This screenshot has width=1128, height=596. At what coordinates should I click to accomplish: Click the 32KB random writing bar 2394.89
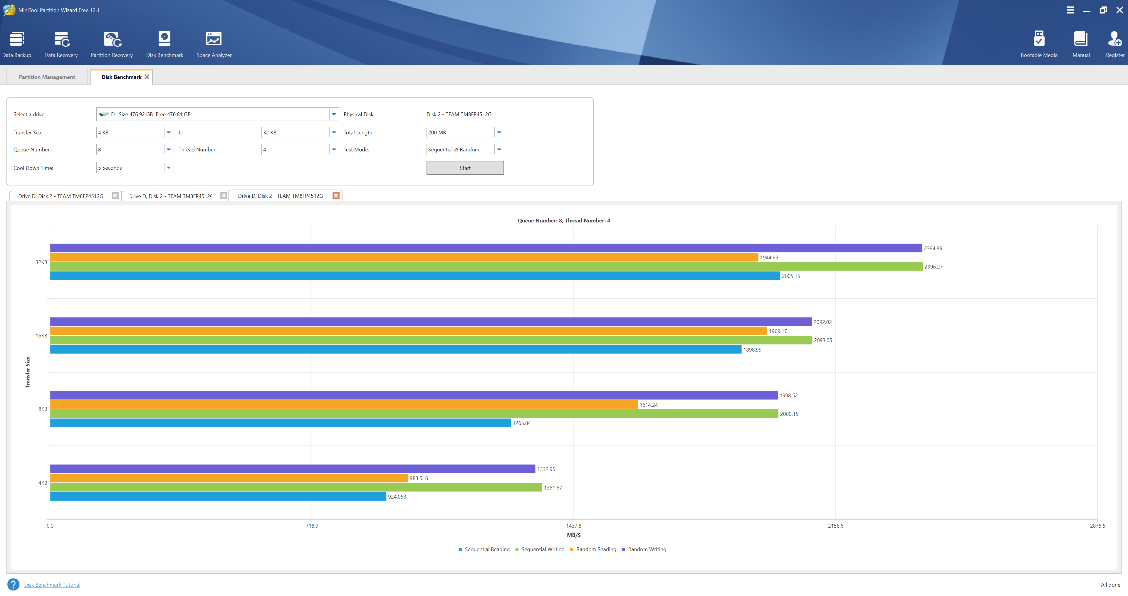pos(486,248)
